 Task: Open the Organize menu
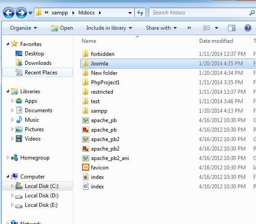pos(23,28)
